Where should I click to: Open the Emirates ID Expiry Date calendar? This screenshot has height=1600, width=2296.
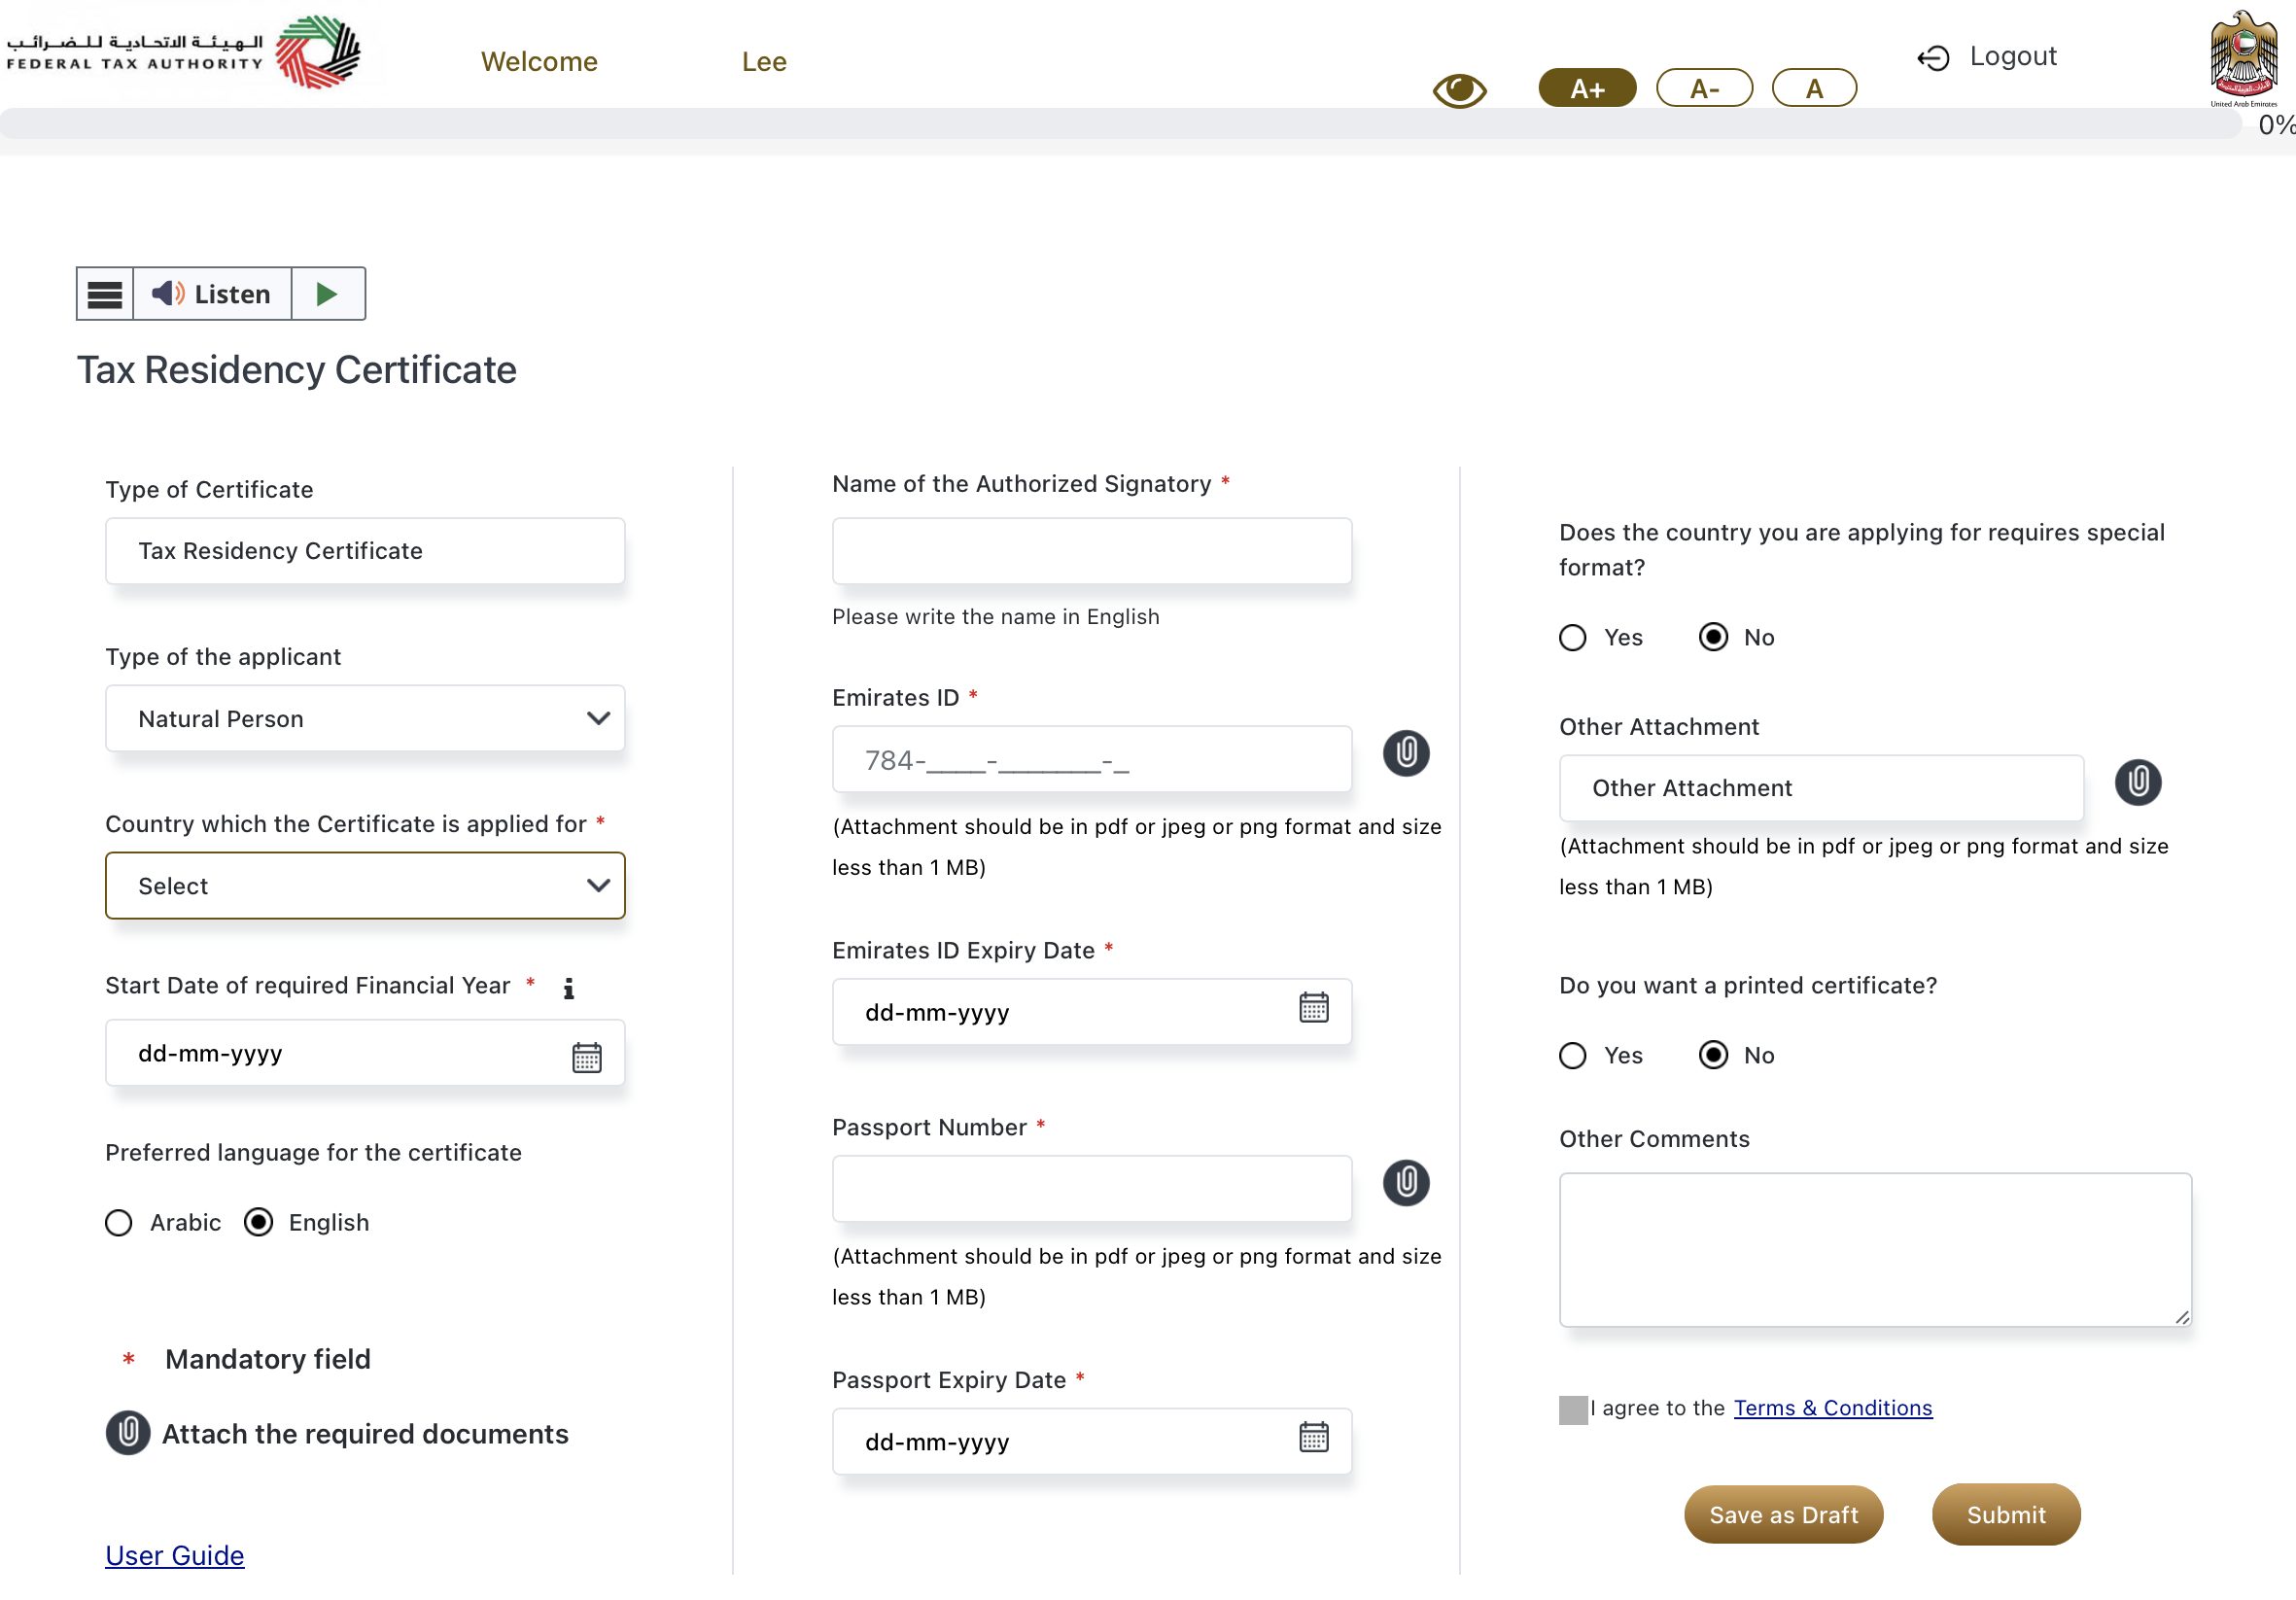click(1313, 1007)
